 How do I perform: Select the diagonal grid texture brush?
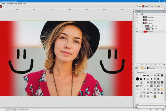pos(148,89)
